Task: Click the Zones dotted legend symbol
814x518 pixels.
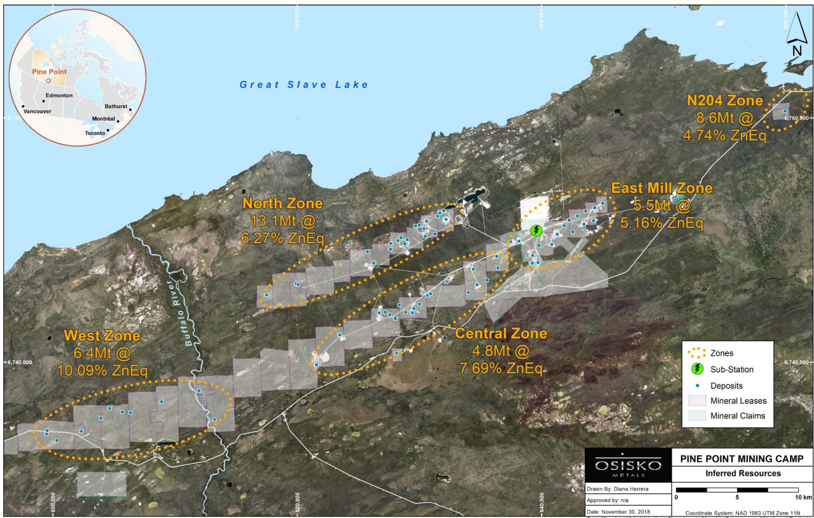Action: 697,353
